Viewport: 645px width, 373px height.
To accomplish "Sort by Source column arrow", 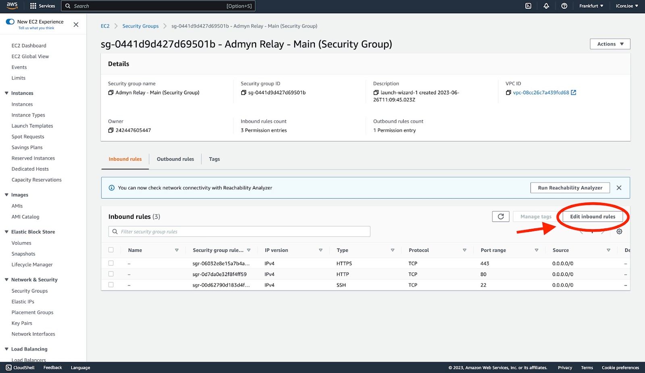I will [608, 251].
